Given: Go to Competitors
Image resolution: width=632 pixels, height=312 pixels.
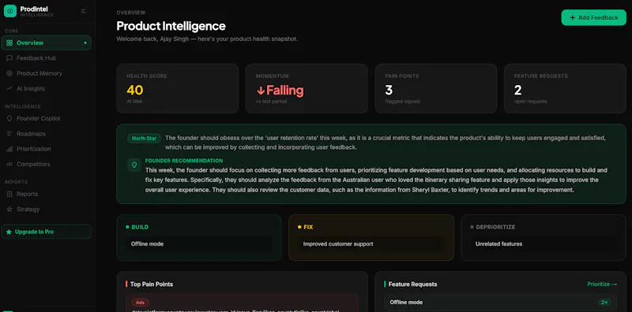Looking at the screenshot, I should [47, 165].
